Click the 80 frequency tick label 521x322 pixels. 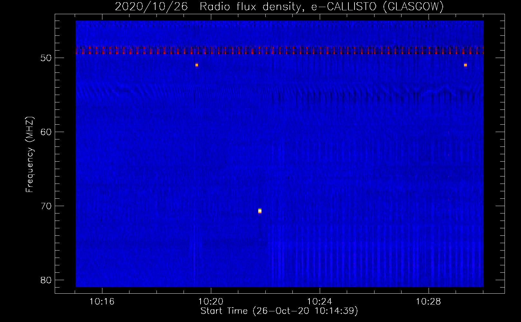click(x=46, y=280)
